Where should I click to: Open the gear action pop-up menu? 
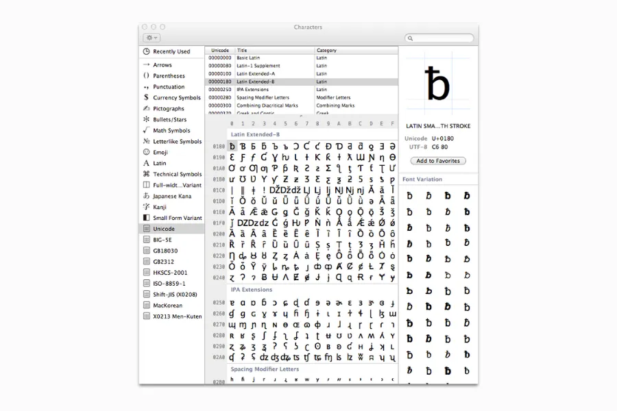150,38
